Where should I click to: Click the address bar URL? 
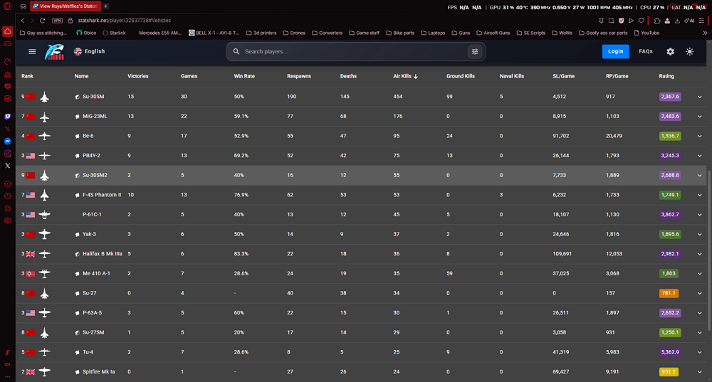(125, 21)
